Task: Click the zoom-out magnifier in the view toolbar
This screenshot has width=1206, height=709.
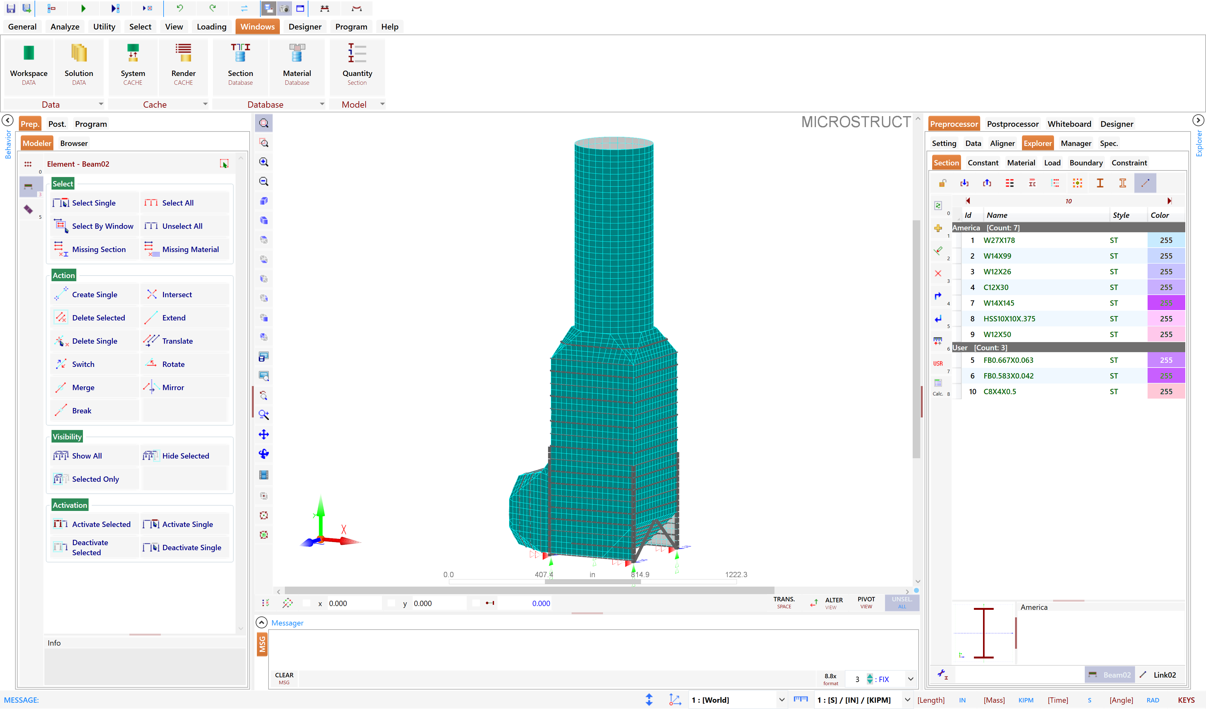Action: pos(264,182)
